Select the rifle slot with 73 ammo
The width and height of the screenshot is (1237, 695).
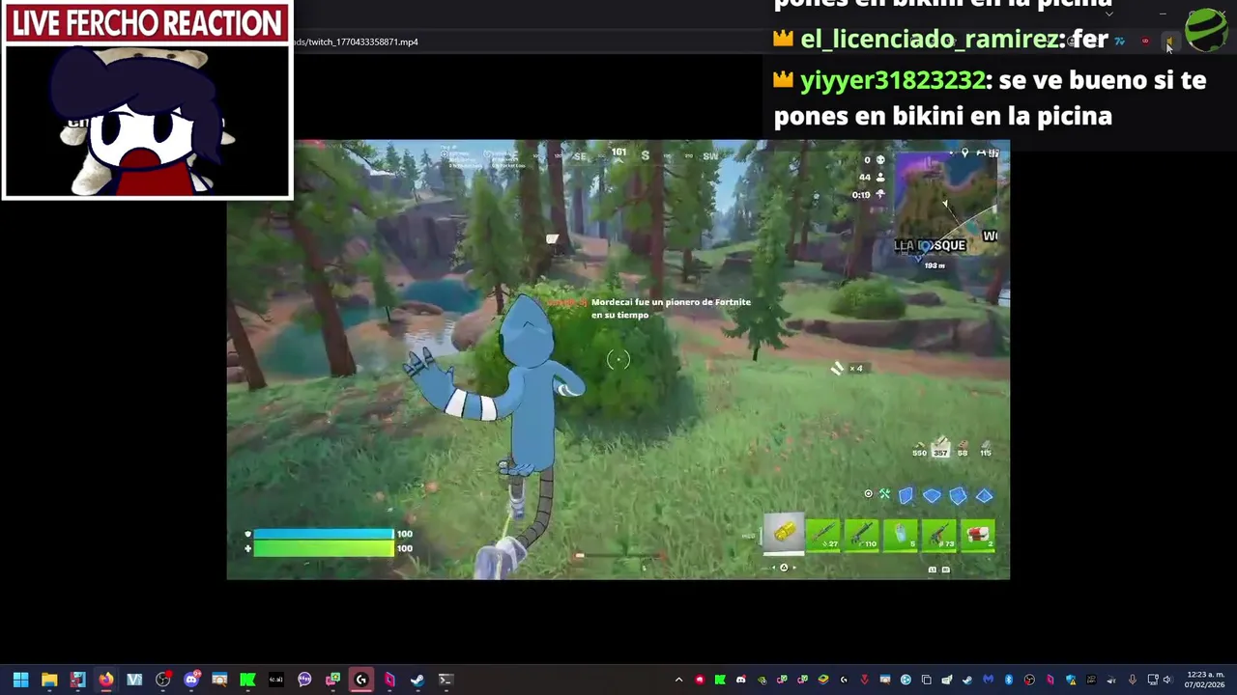[x=939, y=535]
